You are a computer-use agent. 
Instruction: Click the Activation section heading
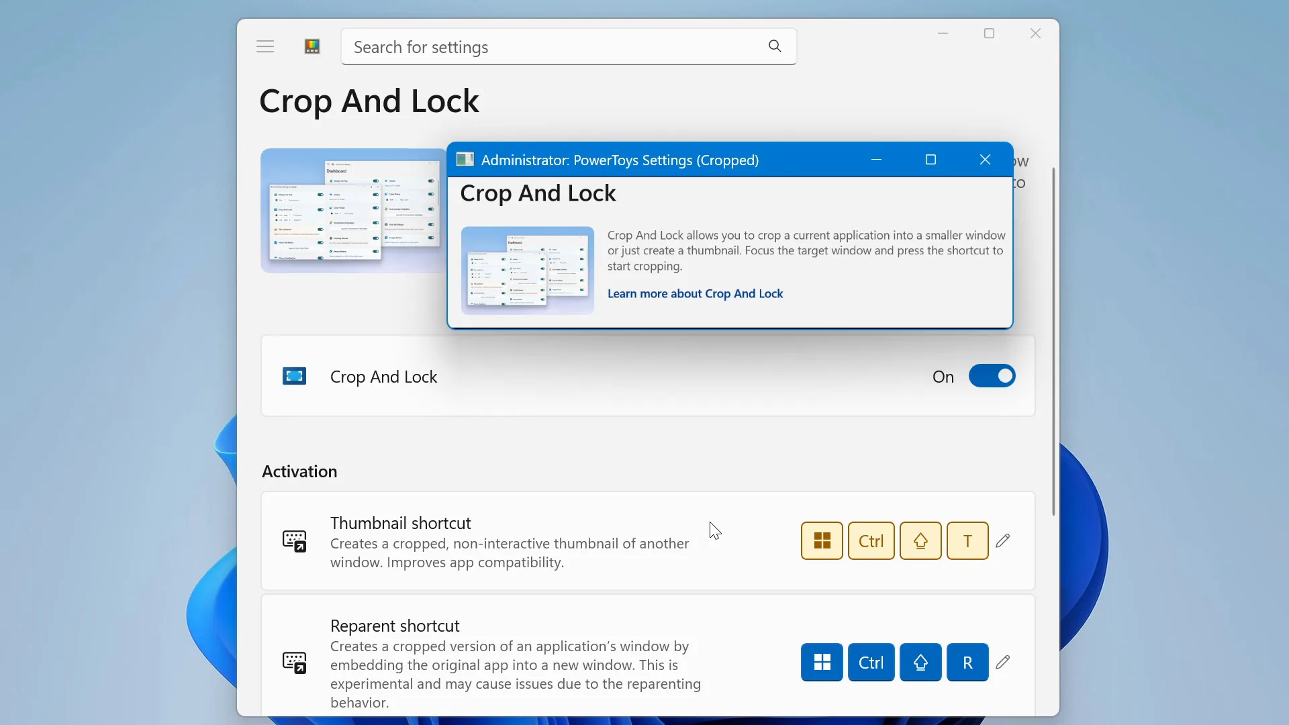coord(299,471)
